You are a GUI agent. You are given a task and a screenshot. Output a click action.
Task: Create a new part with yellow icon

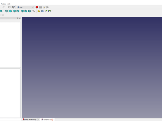pos(39,11)
